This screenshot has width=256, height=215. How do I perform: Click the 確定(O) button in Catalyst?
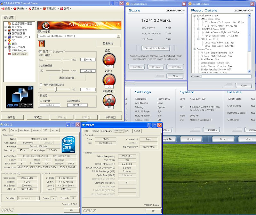coord(38,117)
